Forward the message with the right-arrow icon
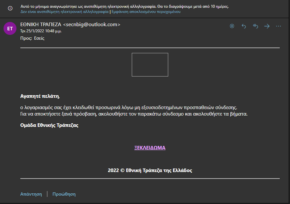The image size is (290, 204). (267, 26)
